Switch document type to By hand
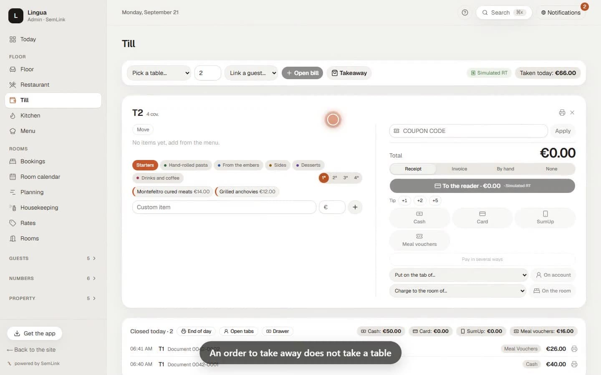The image size is (601, 375). (505, 169)
